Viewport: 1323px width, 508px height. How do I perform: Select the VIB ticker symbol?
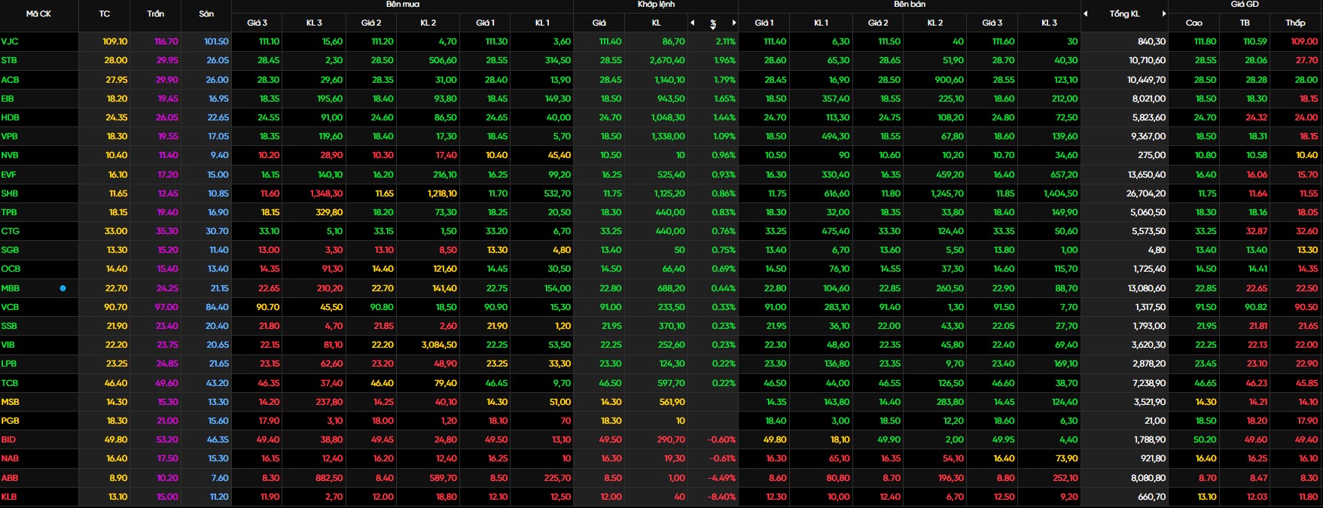pos(8,345)
